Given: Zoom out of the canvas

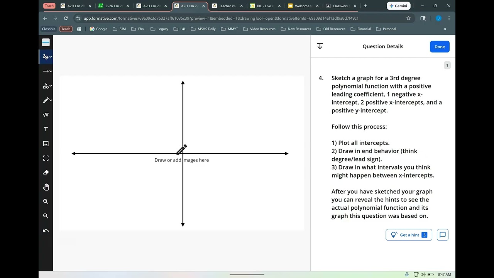Looking at the screenshot, I should tap(46, 216).
